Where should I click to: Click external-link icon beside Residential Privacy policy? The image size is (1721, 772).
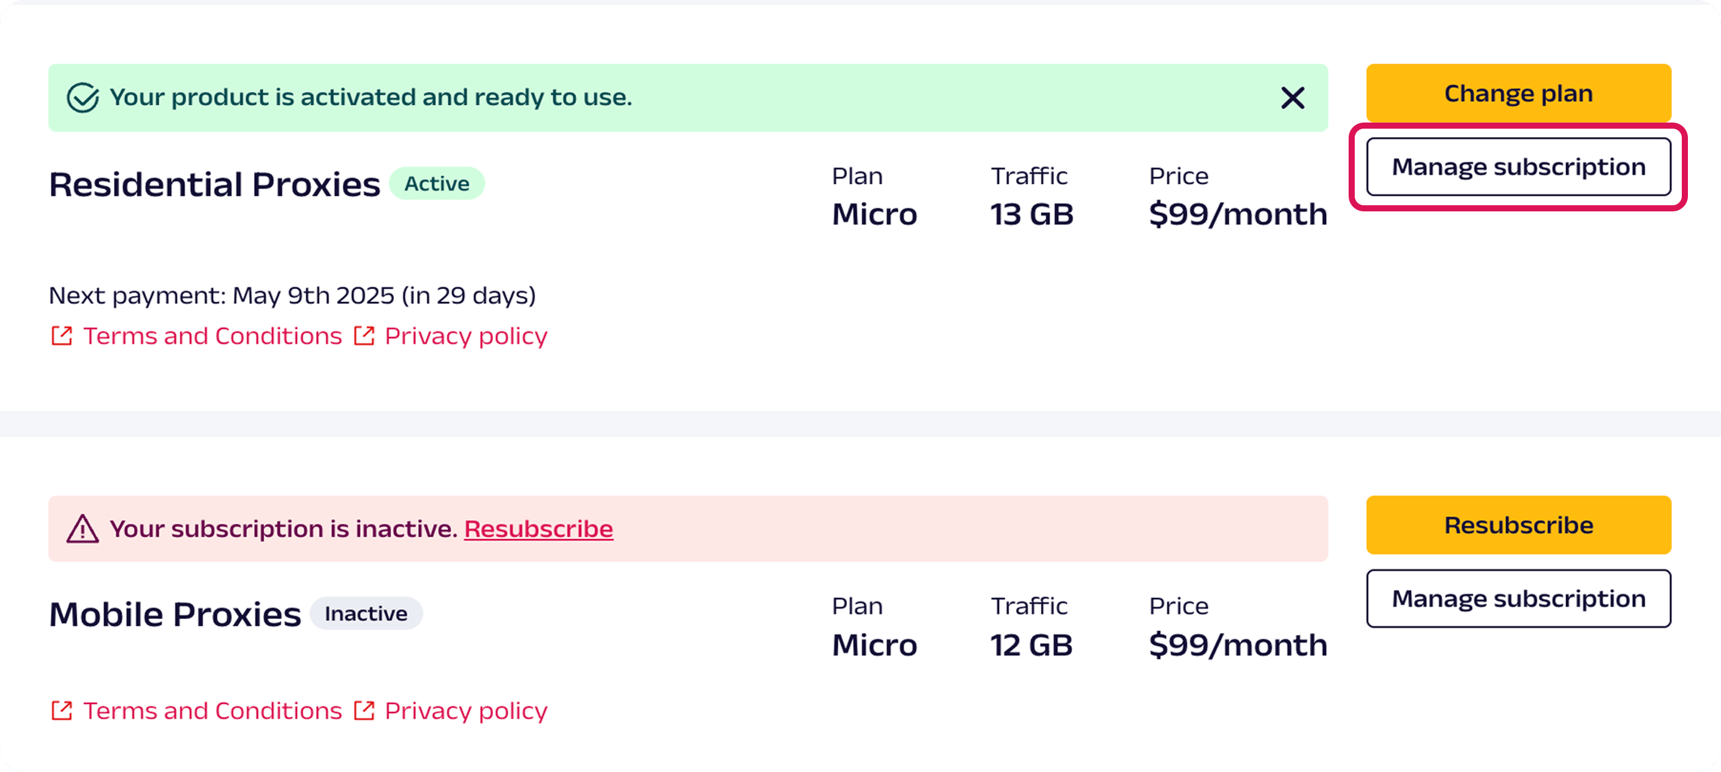tap(364, 336)
